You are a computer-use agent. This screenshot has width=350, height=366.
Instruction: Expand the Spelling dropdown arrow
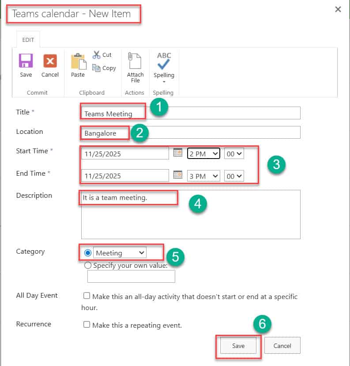click(164, 81)
